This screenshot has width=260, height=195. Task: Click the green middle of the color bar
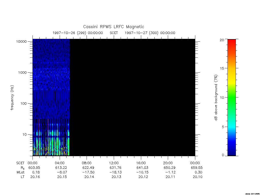pyautogui.click(x=232, y=98)
